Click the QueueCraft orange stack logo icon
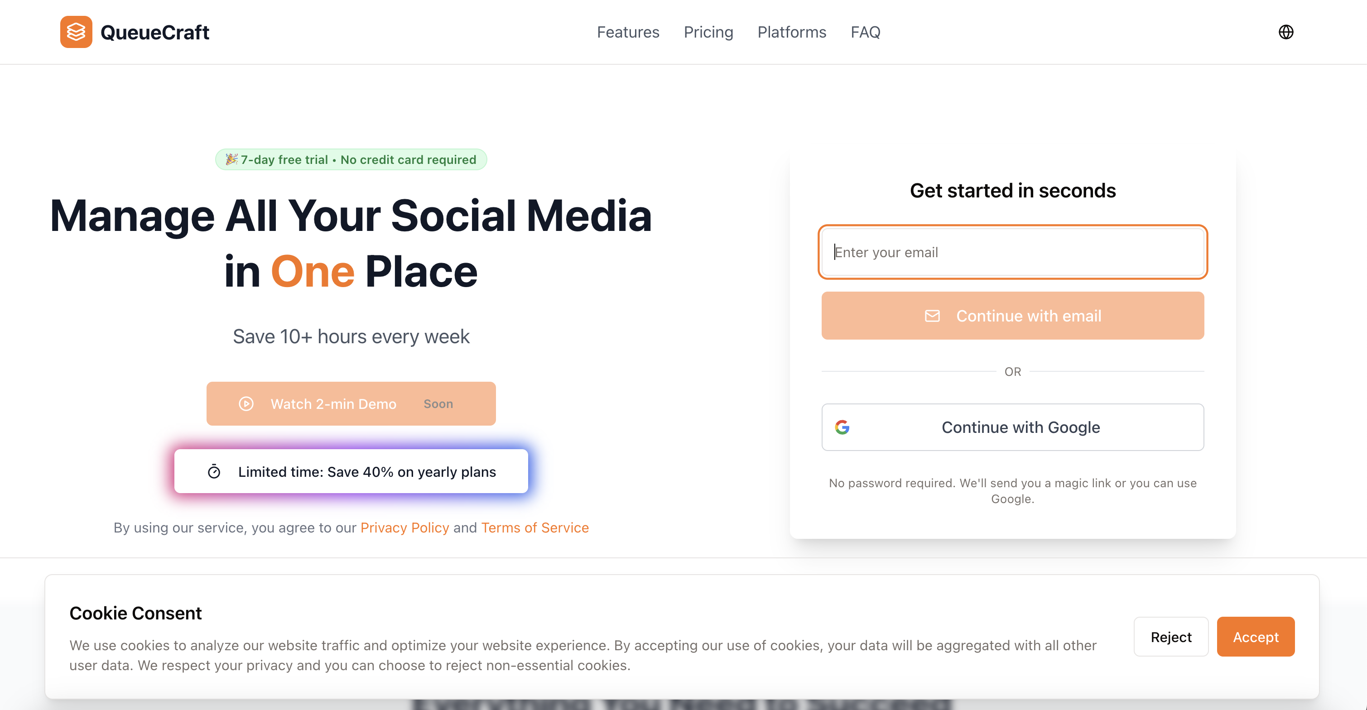Viewport: 1367px width, 710px height. click(76, 32)
